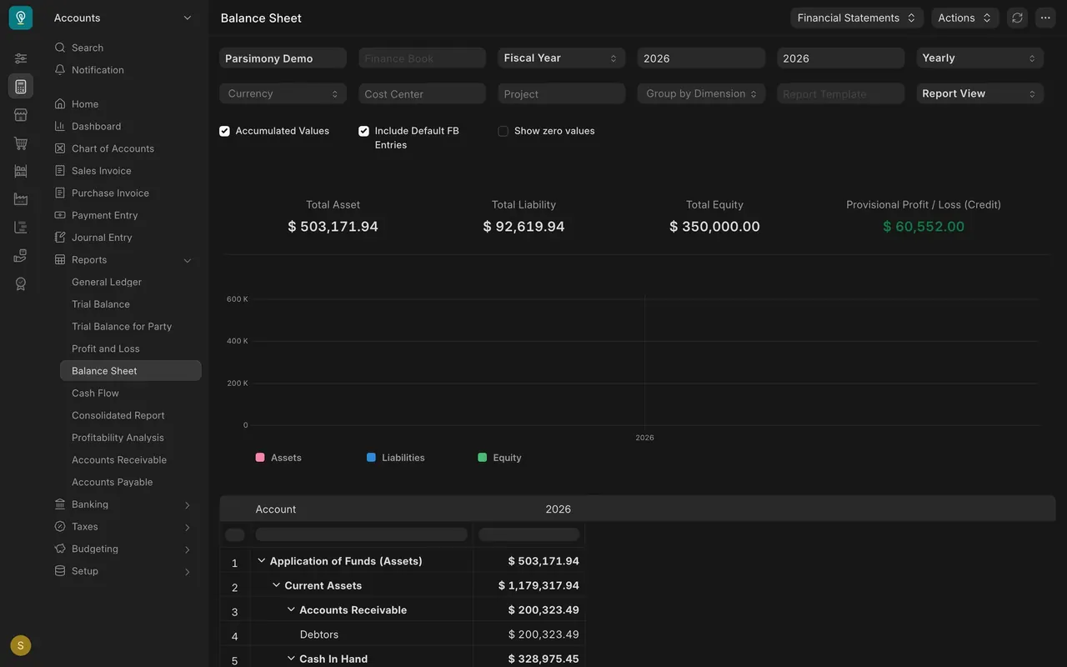This screenshot has height=667, width=1067.
Task: Uncheck Accumulated Values checkbox
Action: [224, 131]
